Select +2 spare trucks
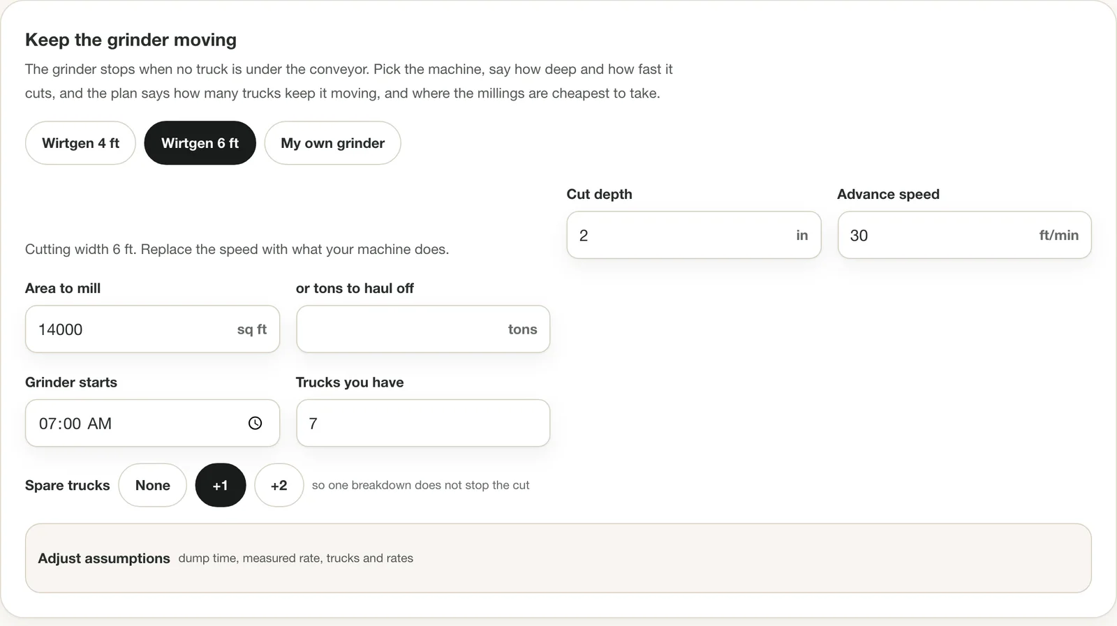Screen dimensions: 1117x626 279,485
